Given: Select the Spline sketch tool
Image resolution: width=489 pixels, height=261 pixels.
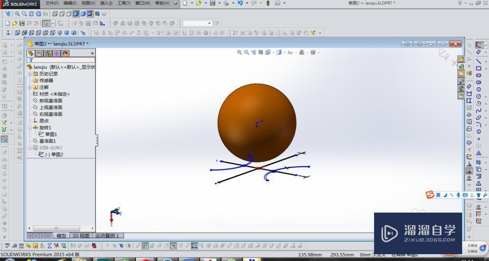Looking at the screenshot, I should [478, 110].
